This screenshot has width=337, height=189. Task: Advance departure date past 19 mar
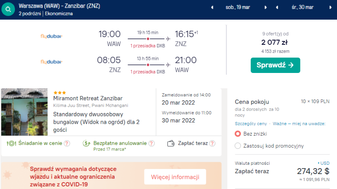tap(265, 8)
